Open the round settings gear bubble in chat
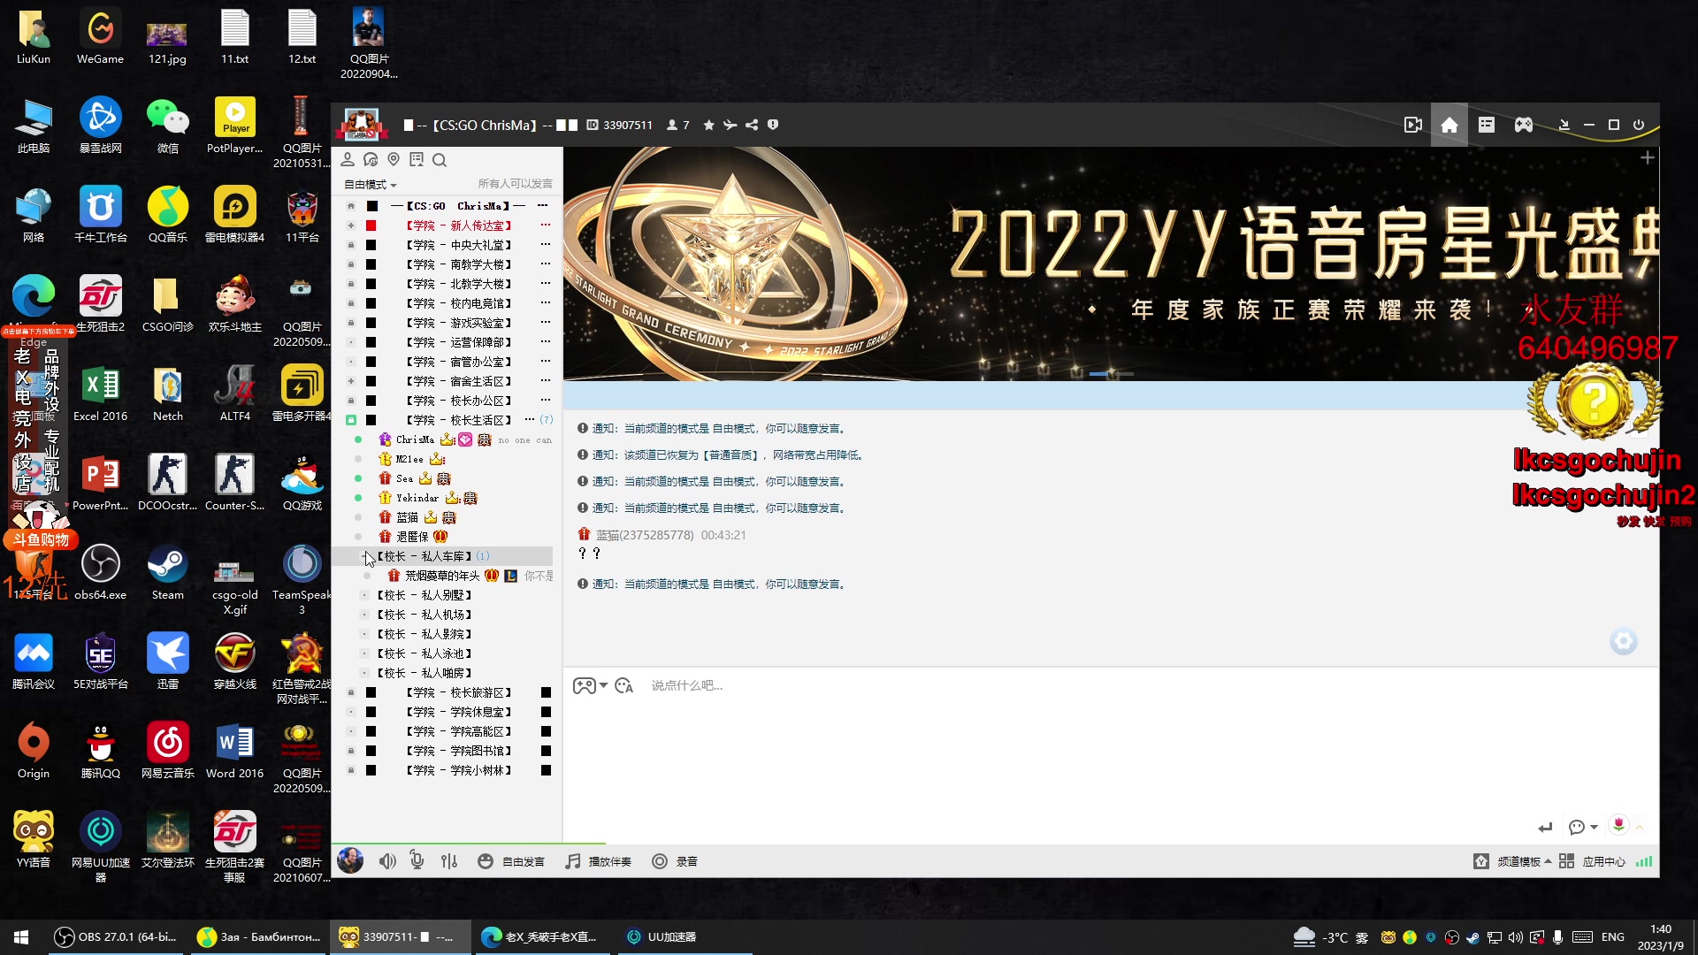Viewport: 1698px width, 955px height. [x=1624, y=641]
